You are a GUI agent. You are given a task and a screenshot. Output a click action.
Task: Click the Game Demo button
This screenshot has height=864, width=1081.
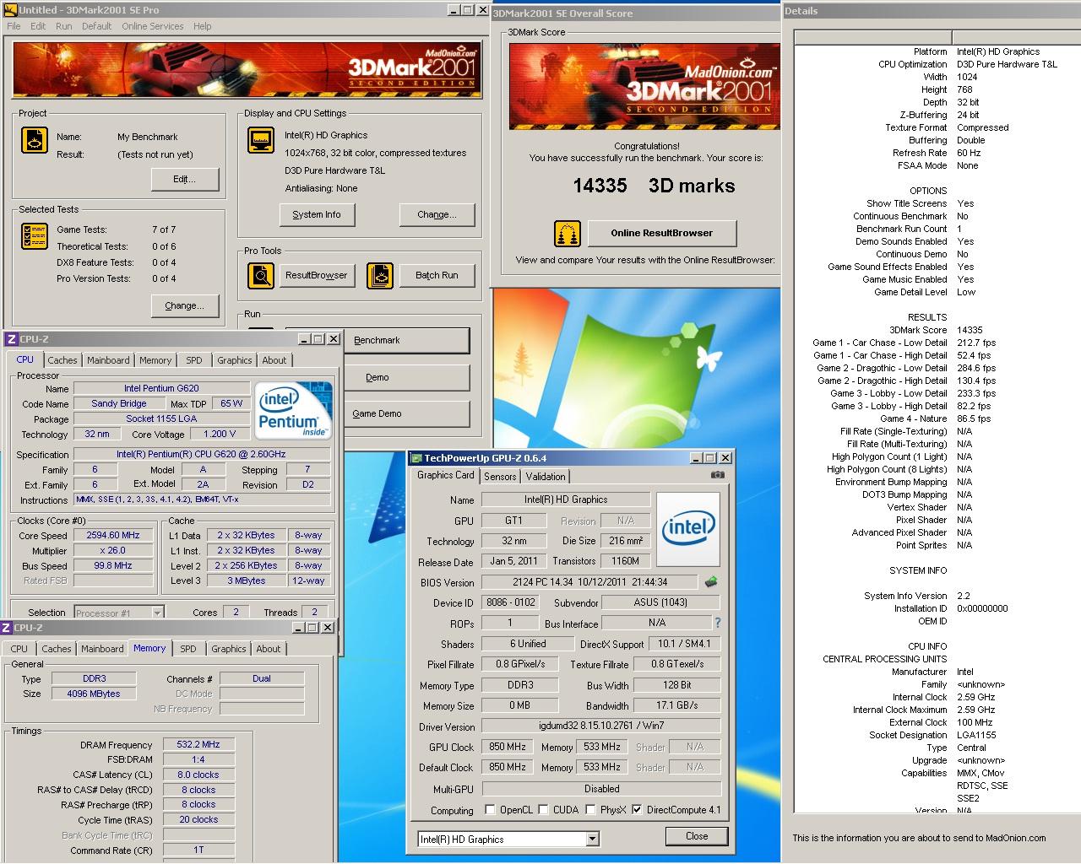coord(377,413)
